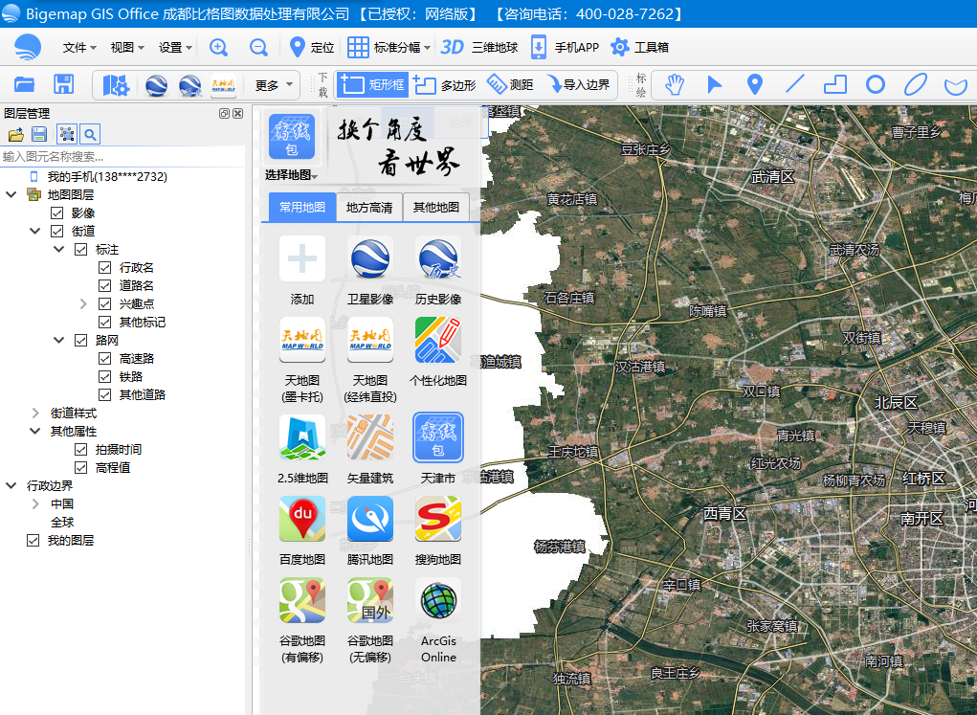Click the open folder icon in toolbar
Image resolution: width=977 pixels, height=715 pixels.
click(x=24, y=84)
